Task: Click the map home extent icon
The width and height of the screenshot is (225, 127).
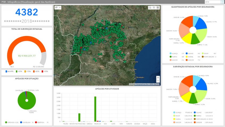Action: pyautogui.click(x=150, y=7)
